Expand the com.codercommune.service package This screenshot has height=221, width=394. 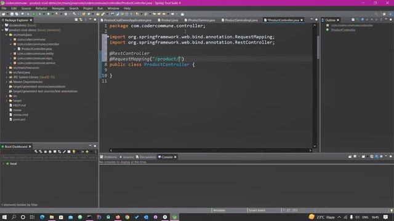pyautogui.click(x=11, y=63)
